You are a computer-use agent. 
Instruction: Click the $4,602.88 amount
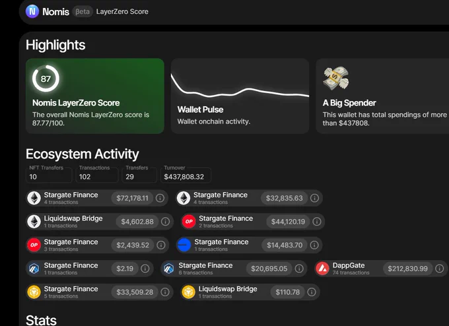tap(137, 222)
